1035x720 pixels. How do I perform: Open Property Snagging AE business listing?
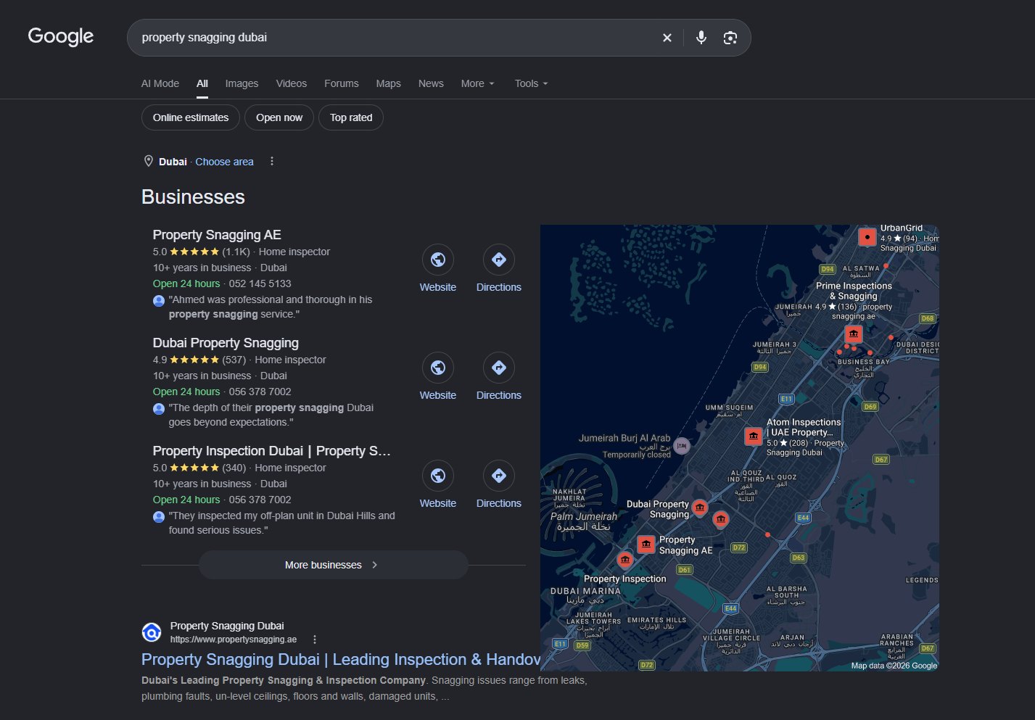point(217,235)
